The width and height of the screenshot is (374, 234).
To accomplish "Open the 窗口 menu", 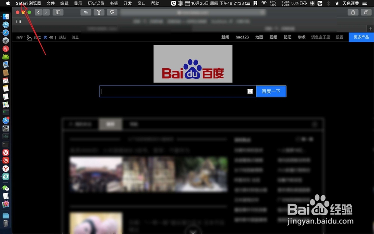I will tap(141, 3).
